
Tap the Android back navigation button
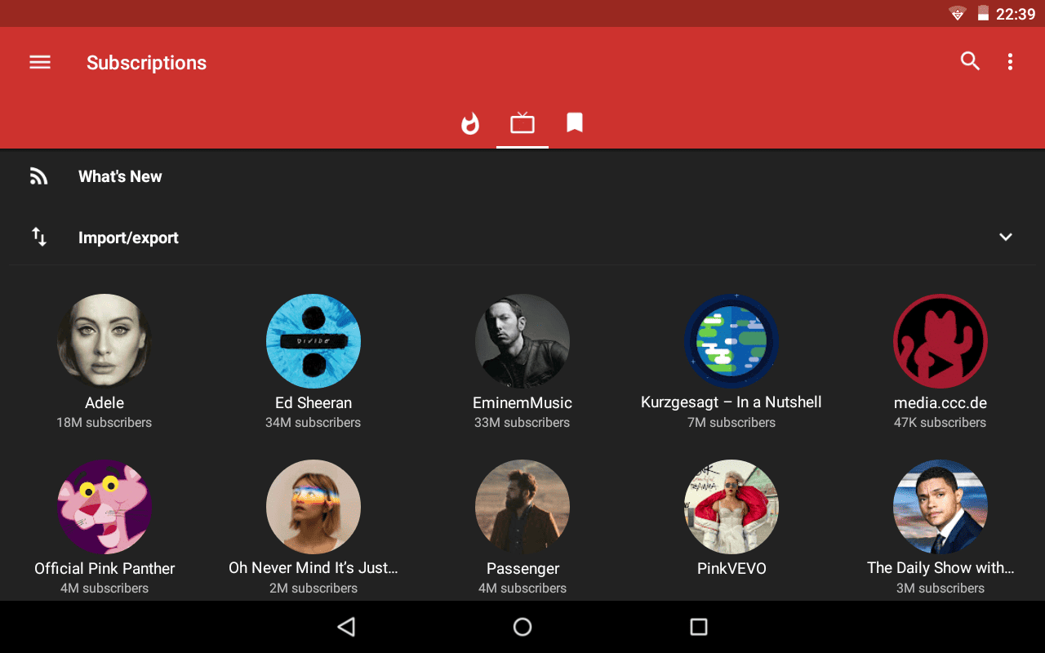[x=346, y=627]
